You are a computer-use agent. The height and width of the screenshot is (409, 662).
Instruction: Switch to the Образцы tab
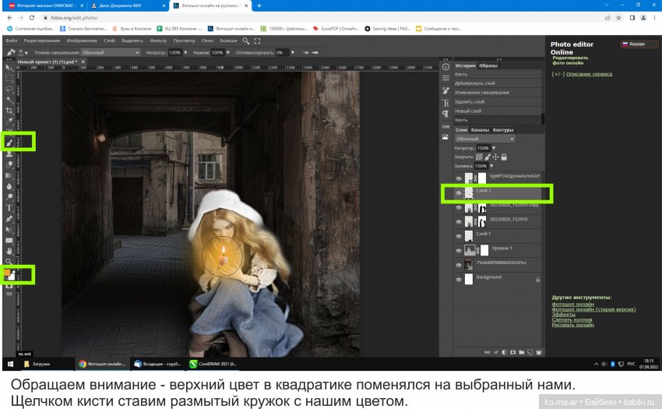coord(488,66)
